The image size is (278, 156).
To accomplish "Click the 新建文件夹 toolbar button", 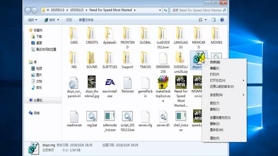I will (x=86, y=20).
